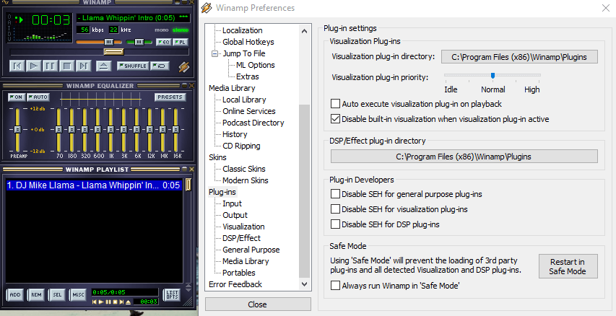Skip to the previous track

pos(18,66)
